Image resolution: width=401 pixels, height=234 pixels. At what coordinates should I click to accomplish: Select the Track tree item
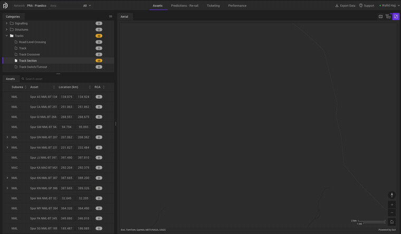(x=59, y=48)
